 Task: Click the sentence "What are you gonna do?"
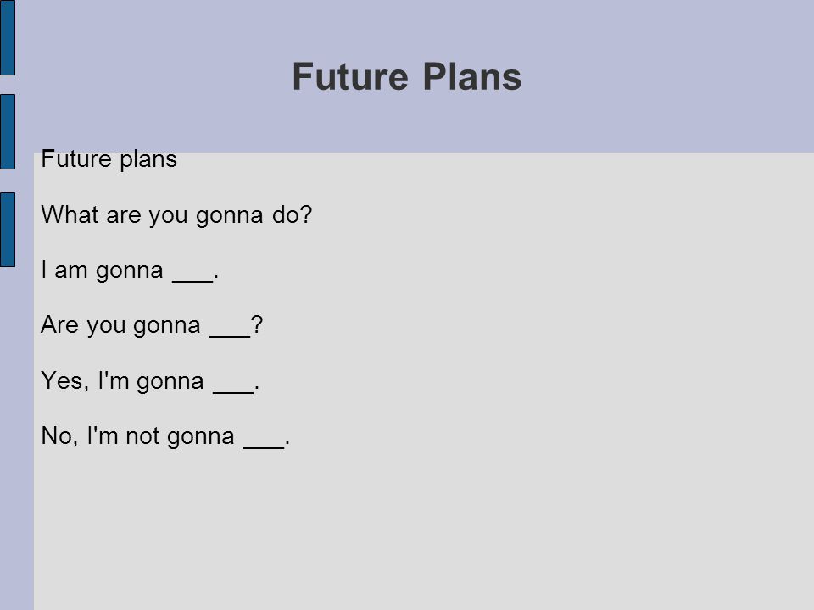click(176, 214)
